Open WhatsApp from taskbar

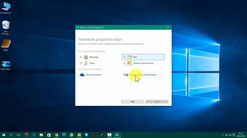point(71,135)
